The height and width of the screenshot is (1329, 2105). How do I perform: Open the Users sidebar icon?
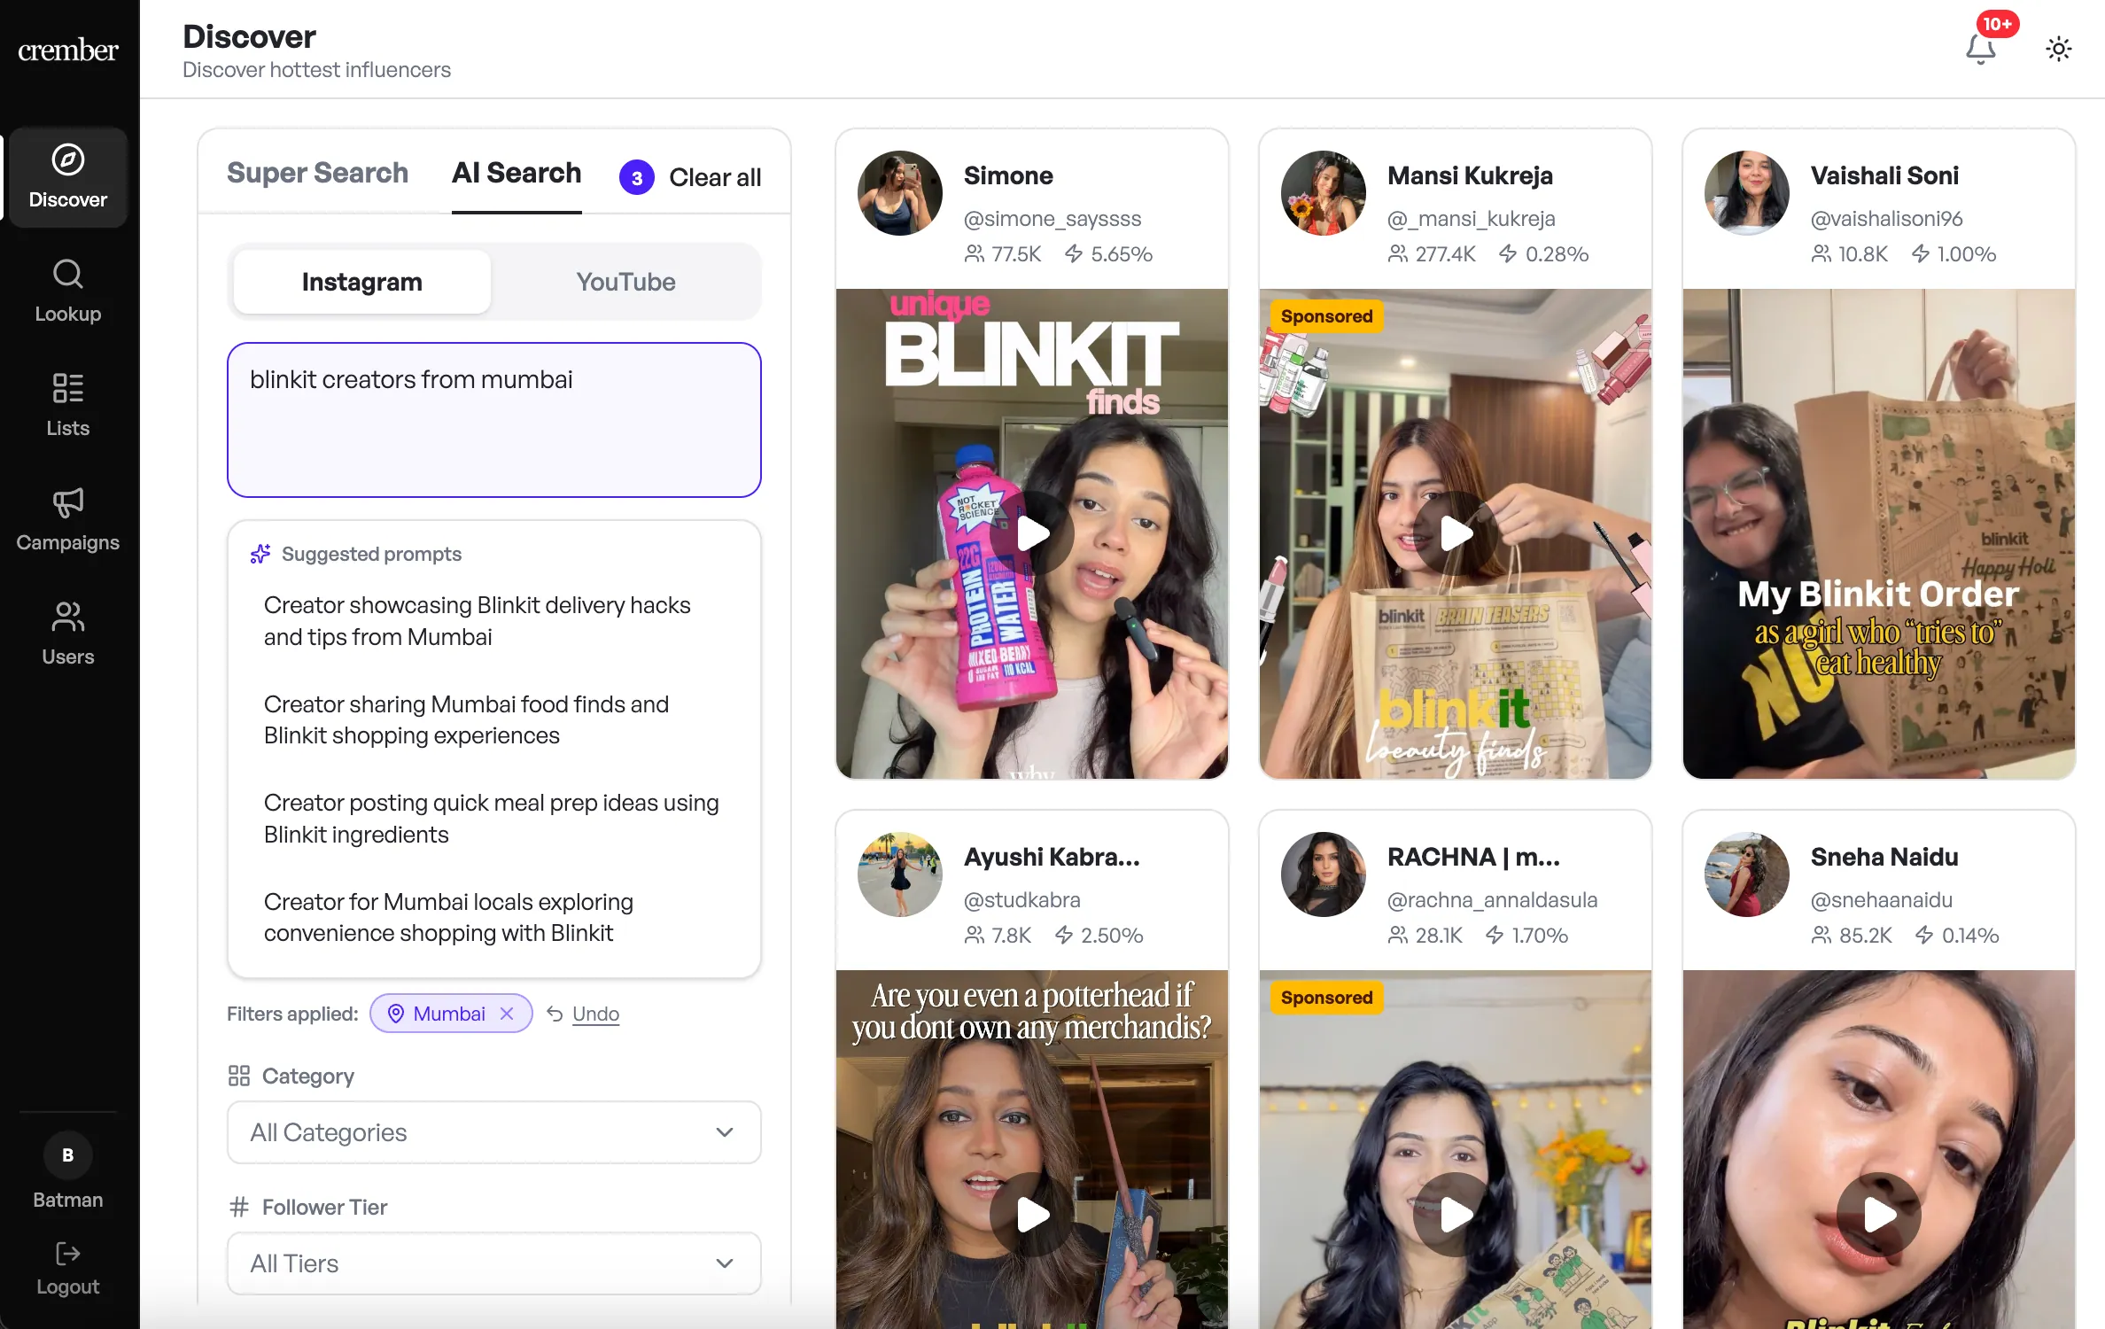pyautogui.click(x=67, y=617)
